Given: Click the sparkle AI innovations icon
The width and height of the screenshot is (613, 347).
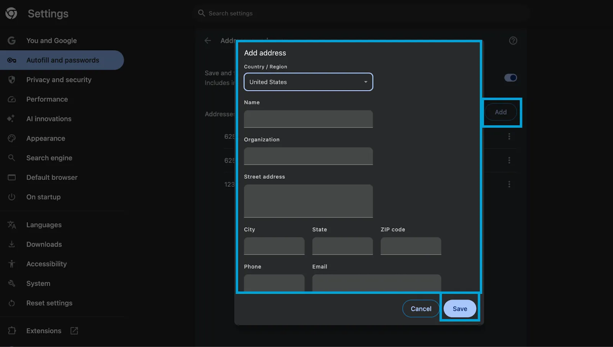Looking at the screenshot, I should [11, 119].
